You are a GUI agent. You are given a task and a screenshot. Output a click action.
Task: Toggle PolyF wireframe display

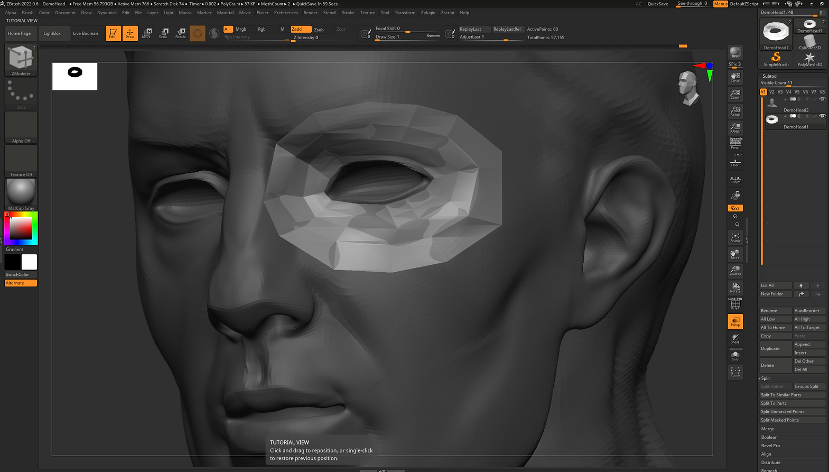[x=735, y=303]
